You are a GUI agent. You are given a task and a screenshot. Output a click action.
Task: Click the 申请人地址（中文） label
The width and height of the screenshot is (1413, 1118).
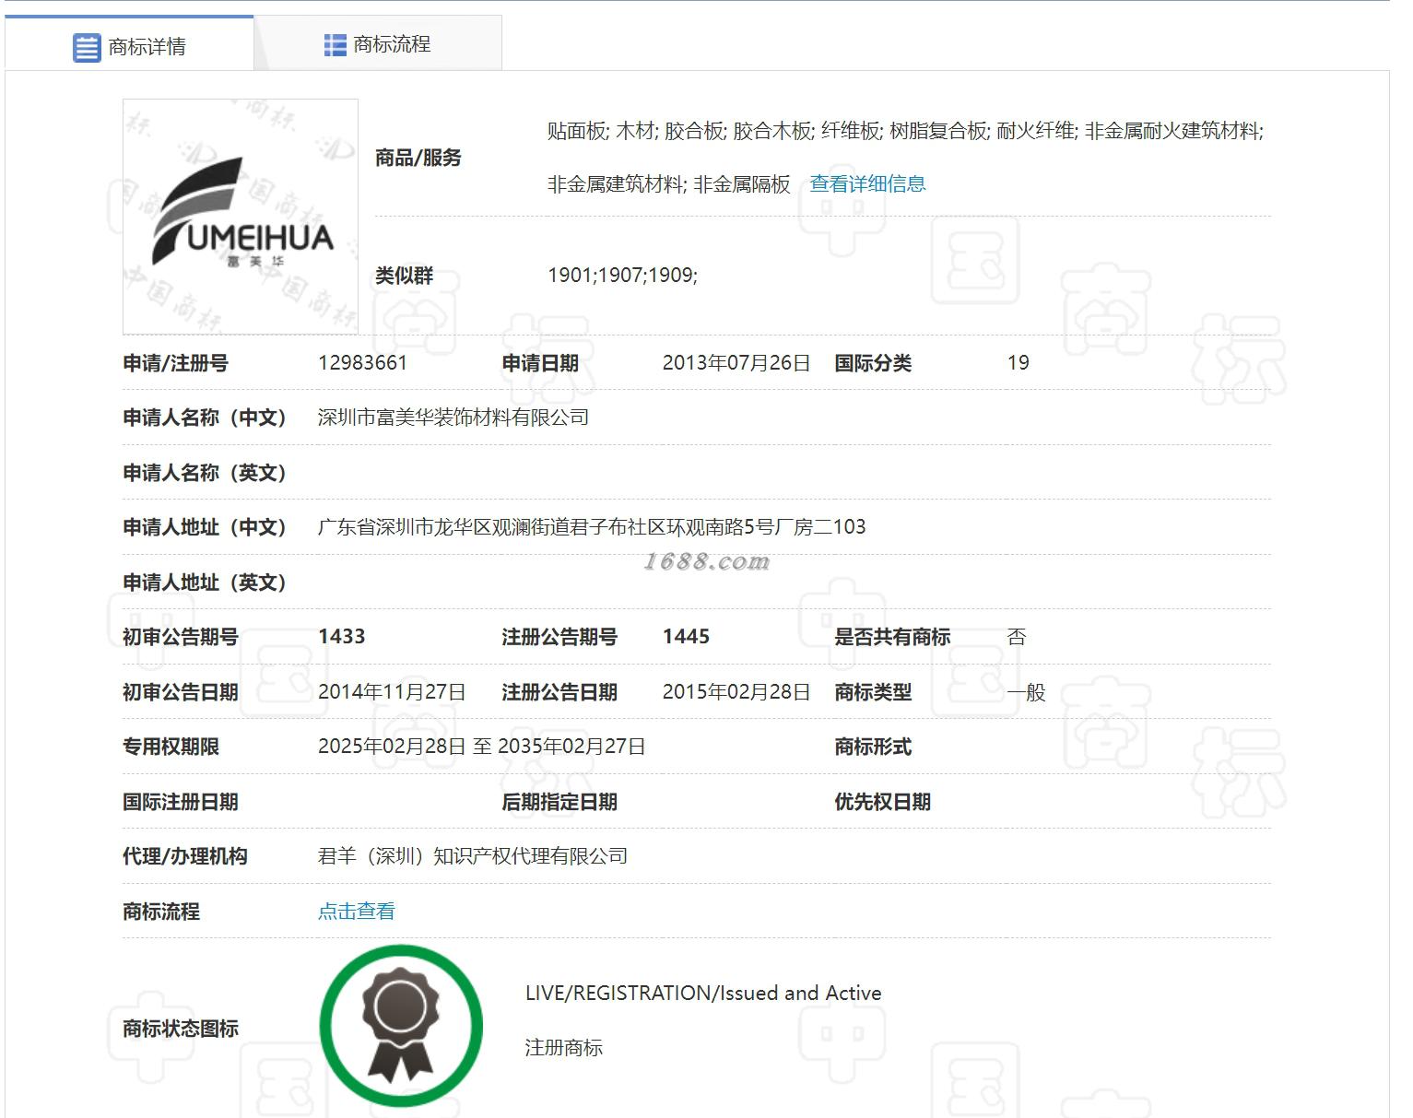pos(206,527)
